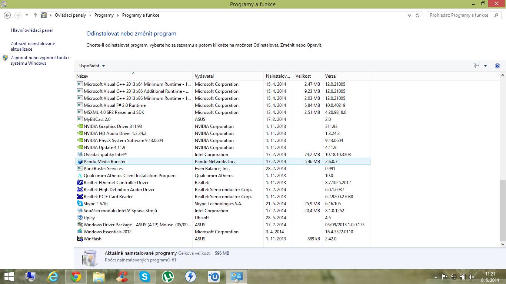The image size is (506, 284).
Task: Go back with the back arrow
Action: (7, 15)
